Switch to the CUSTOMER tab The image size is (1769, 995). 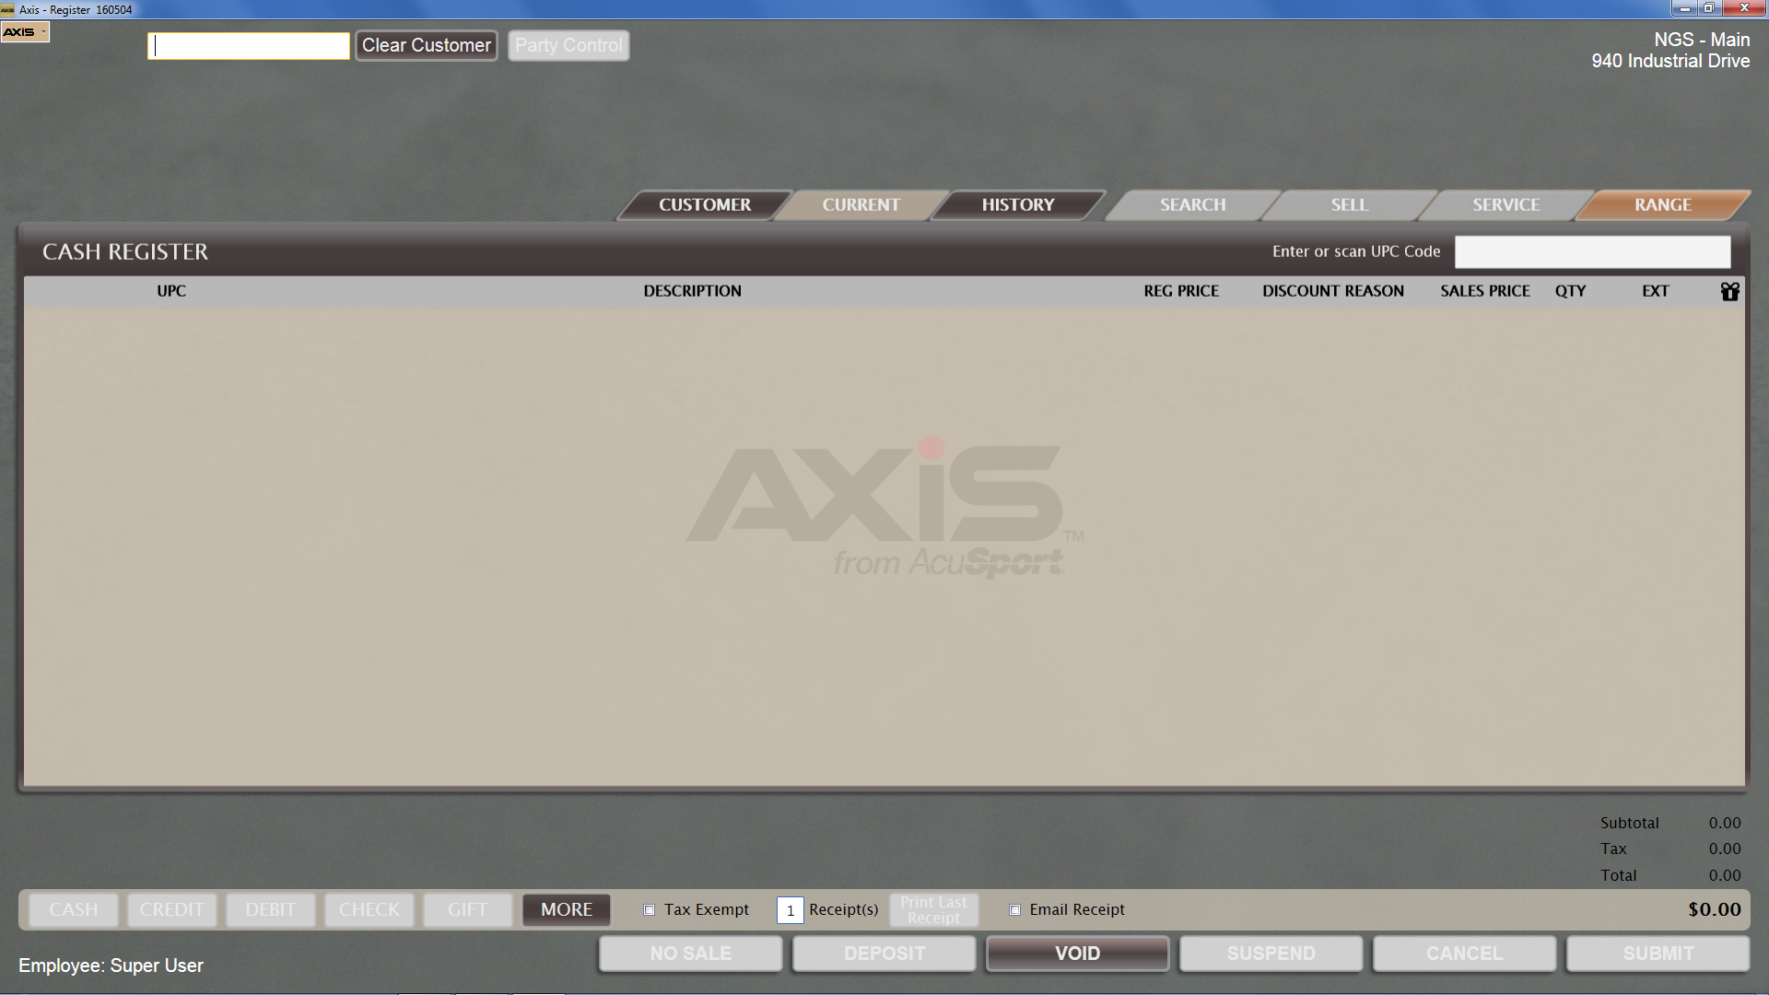(x=705, y=205)
